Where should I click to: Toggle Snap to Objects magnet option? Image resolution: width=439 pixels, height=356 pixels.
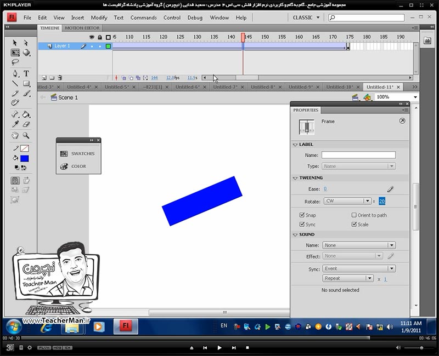[x=15, y=181]
